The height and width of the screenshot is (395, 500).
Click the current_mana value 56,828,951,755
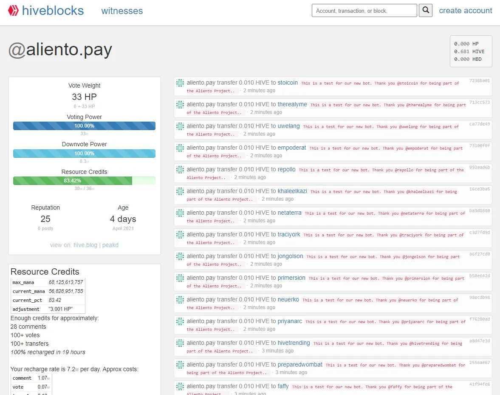point(66,291)
